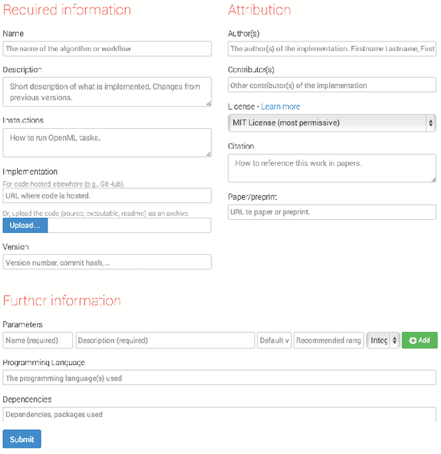
Task: Click the green Add parameter button
Action: (419, 340)
